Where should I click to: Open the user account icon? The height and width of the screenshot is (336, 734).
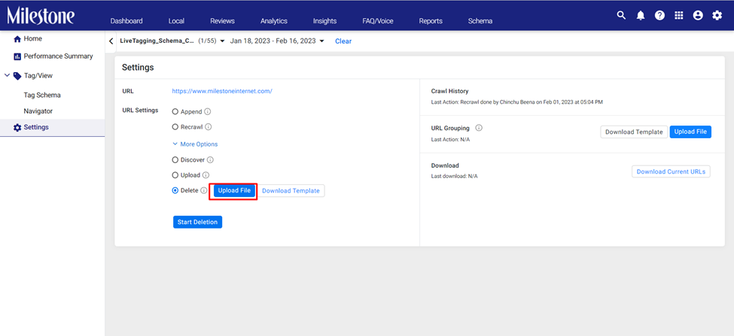tap(698, 16)
